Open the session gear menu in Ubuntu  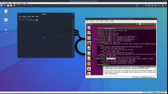[155, 24]
